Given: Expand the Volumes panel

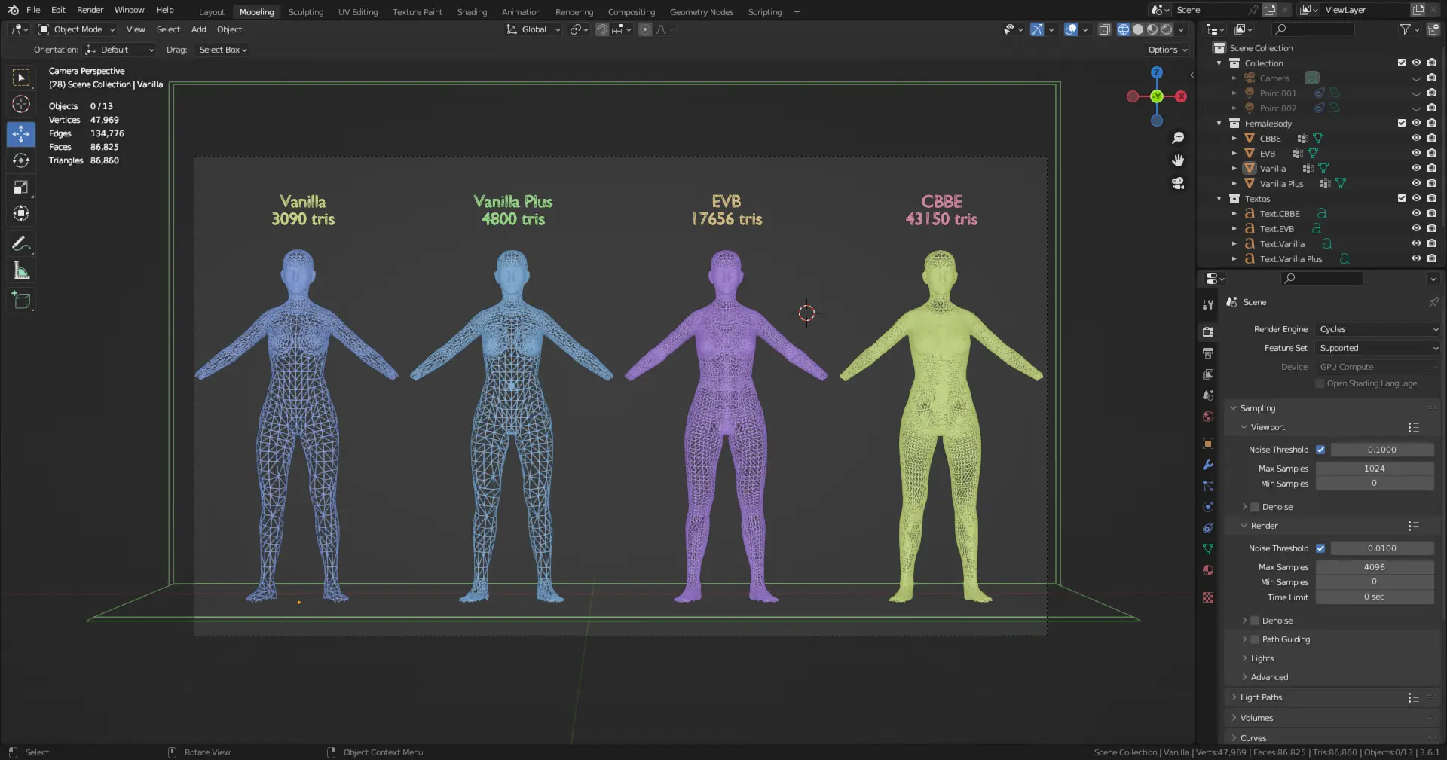Looking at the screenshot, I should click(1256, 718).
